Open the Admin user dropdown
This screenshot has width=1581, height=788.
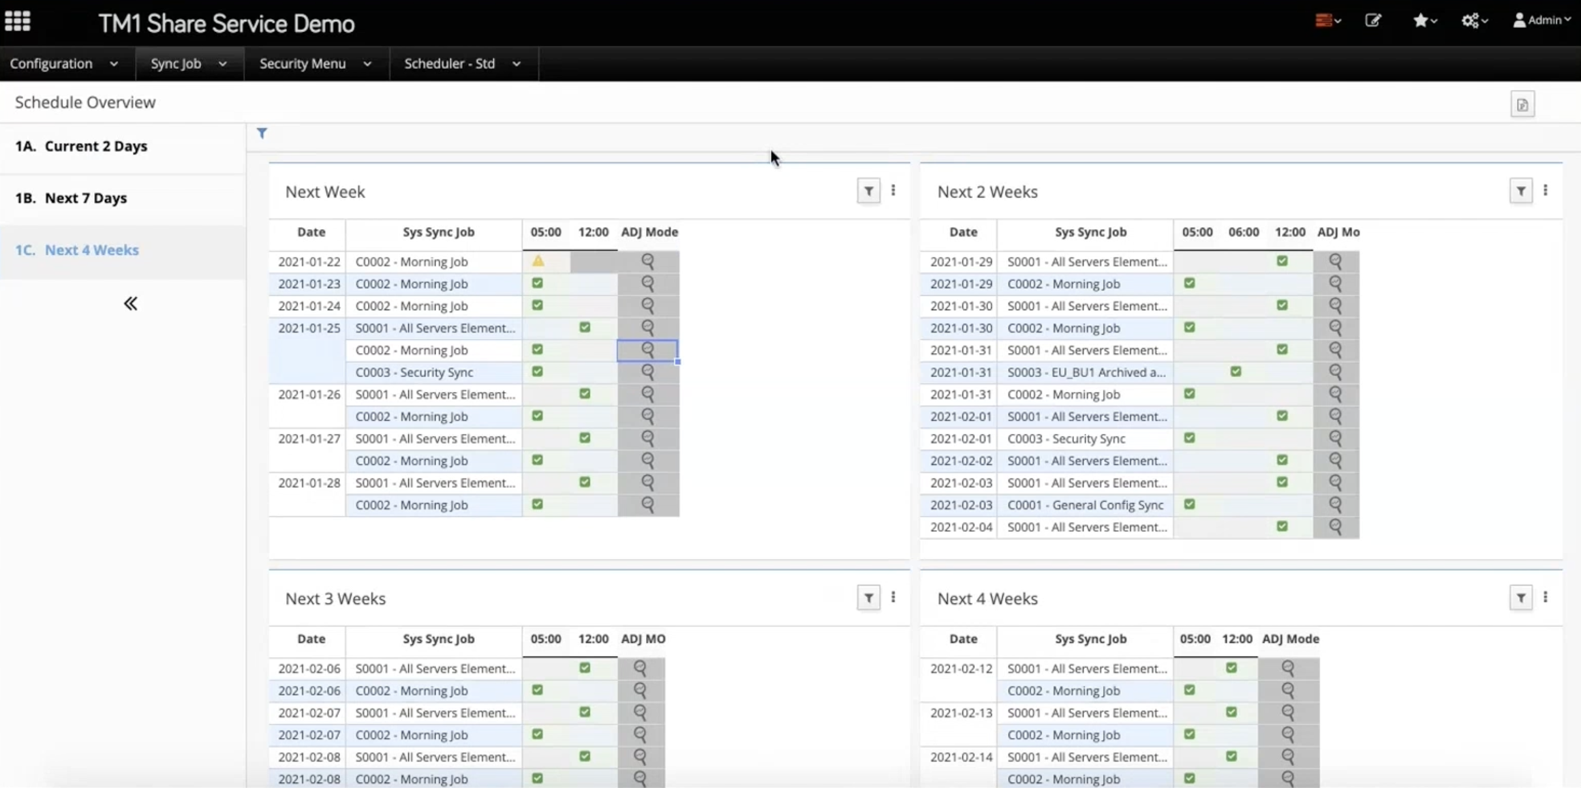click(x=1541, y=20)
